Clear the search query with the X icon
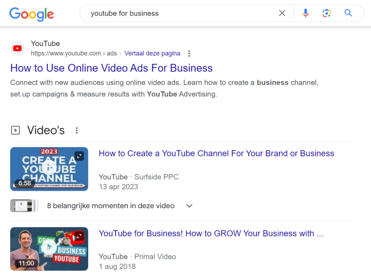371x277 pixels. (x=282, y=13)
